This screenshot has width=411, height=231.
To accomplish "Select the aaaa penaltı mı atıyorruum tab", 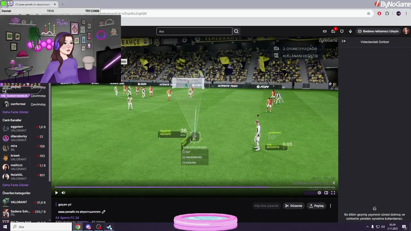I will click(x=33, y=4).
